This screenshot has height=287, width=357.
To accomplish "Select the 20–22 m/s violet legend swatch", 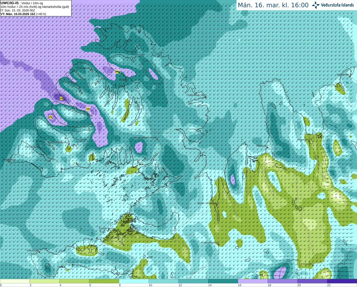I will pyautogui.click(x=312, y=281).
